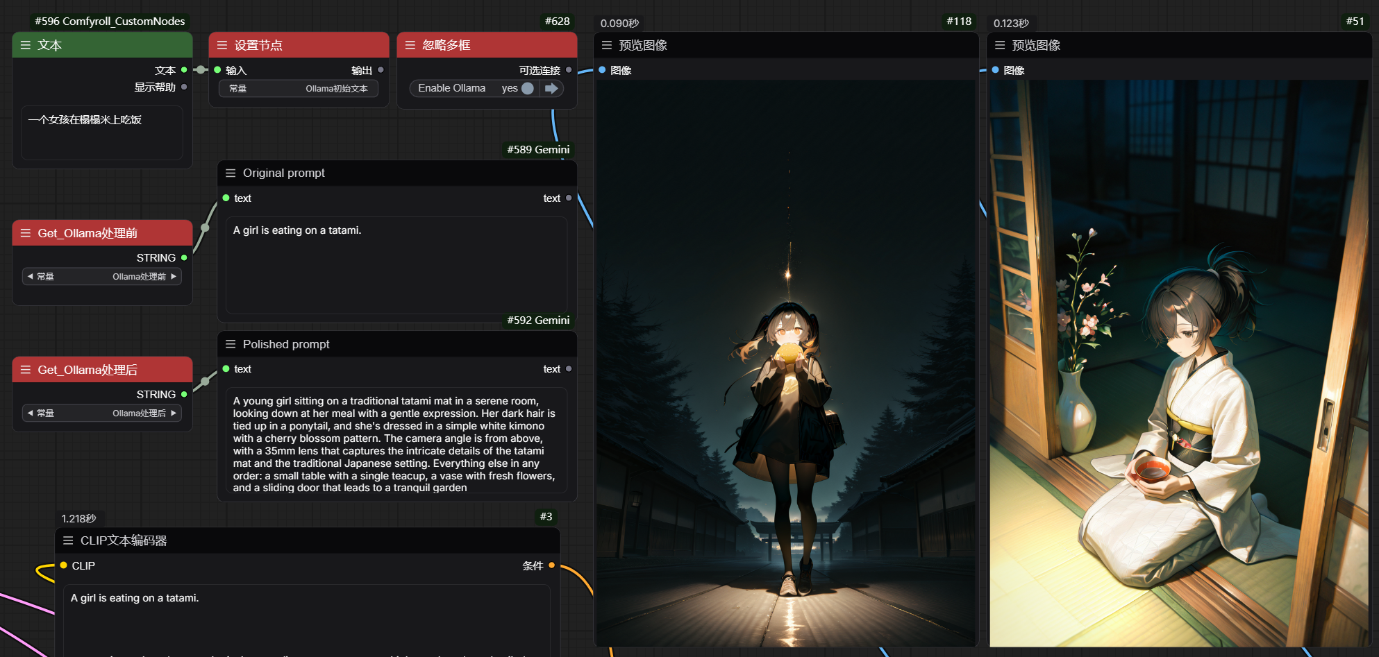The height and width of the screenshot is (657, 1379).
Task: Click the arrow button beside Enable Ollama
Action: coord(551,88)
